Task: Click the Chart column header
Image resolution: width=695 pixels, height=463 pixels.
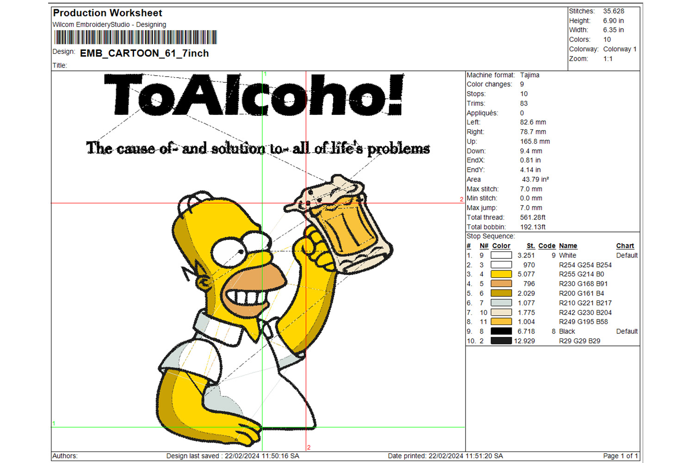Action: click(625, 246)
